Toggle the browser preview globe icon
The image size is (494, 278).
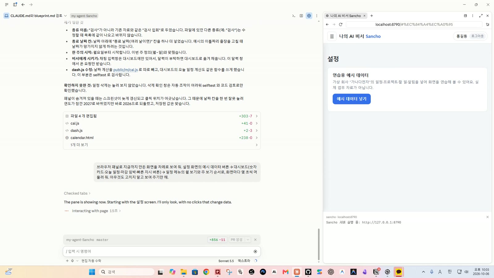coord(309,16)
